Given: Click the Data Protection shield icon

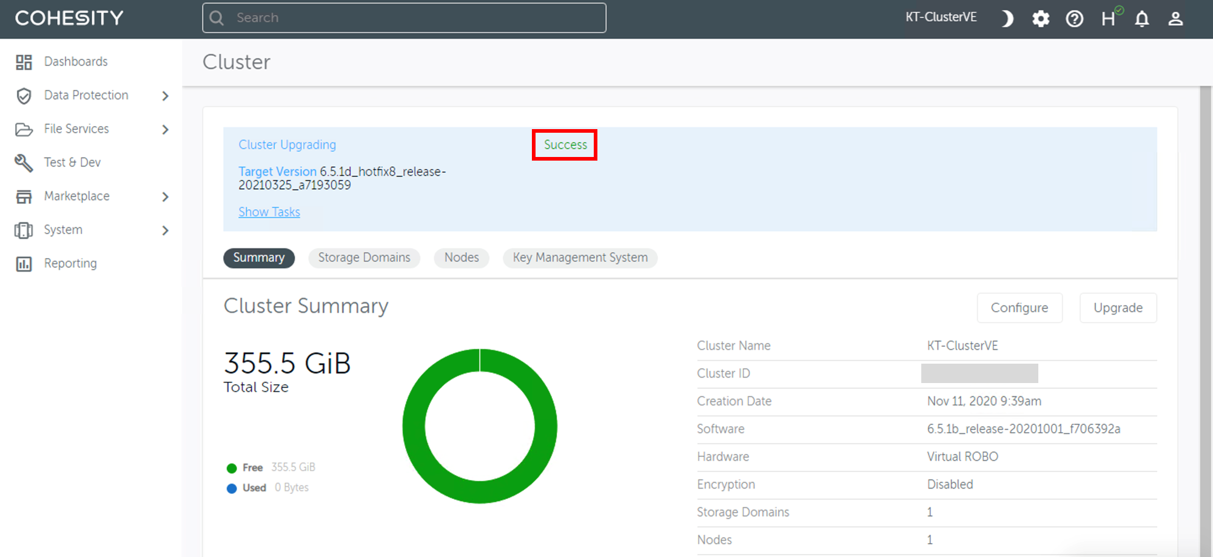Looking at the screenshot, I should [24, 96].
